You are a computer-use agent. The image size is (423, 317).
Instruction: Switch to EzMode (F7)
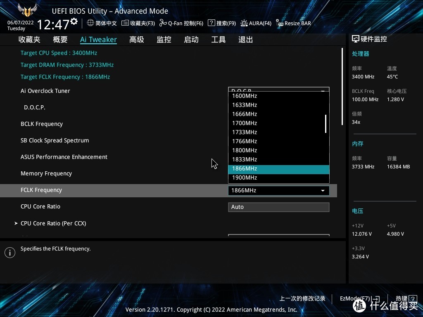(360, 298)
